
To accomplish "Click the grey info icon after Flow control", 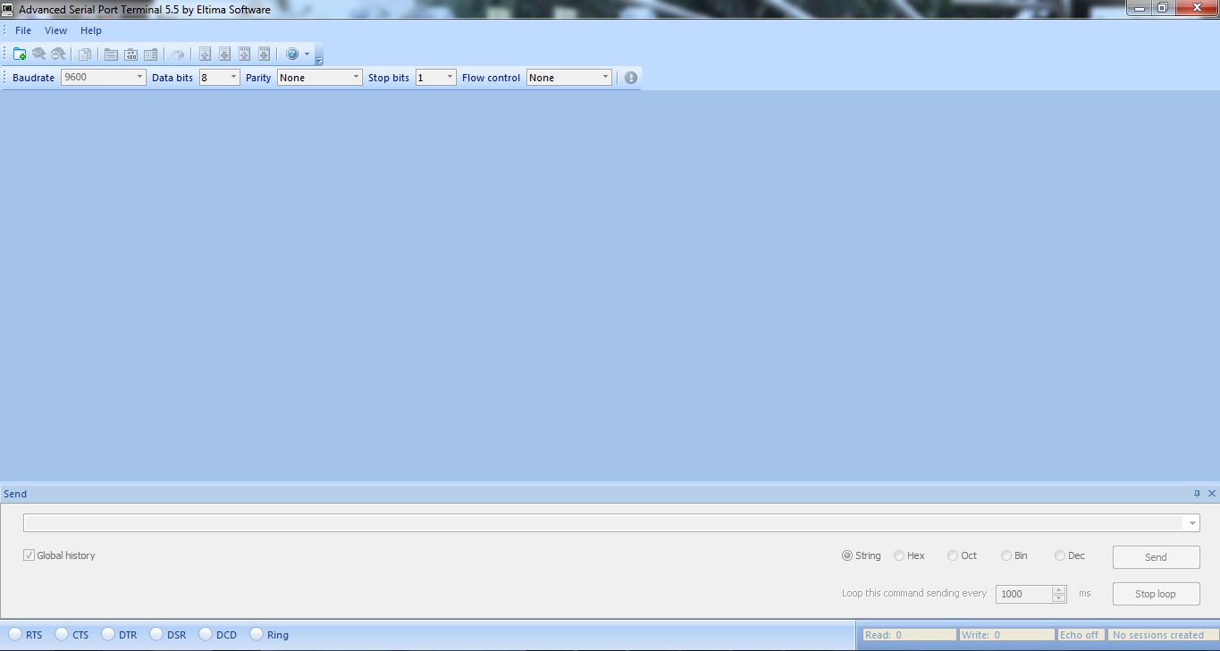I will (631, 78).
